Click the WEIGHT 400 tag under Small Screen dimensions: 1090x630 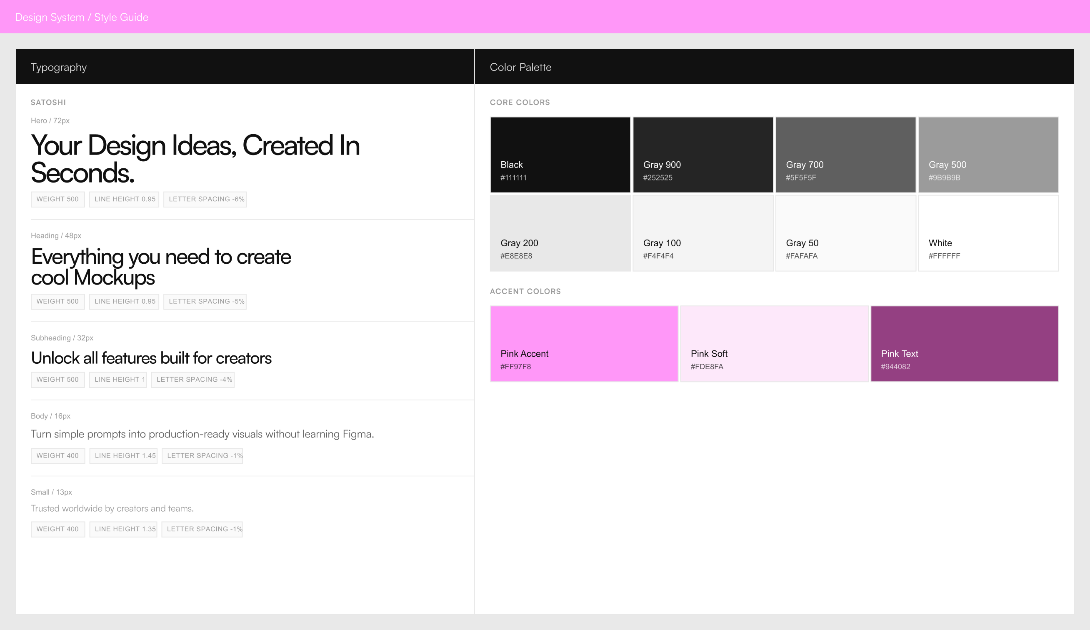[57, 529]
